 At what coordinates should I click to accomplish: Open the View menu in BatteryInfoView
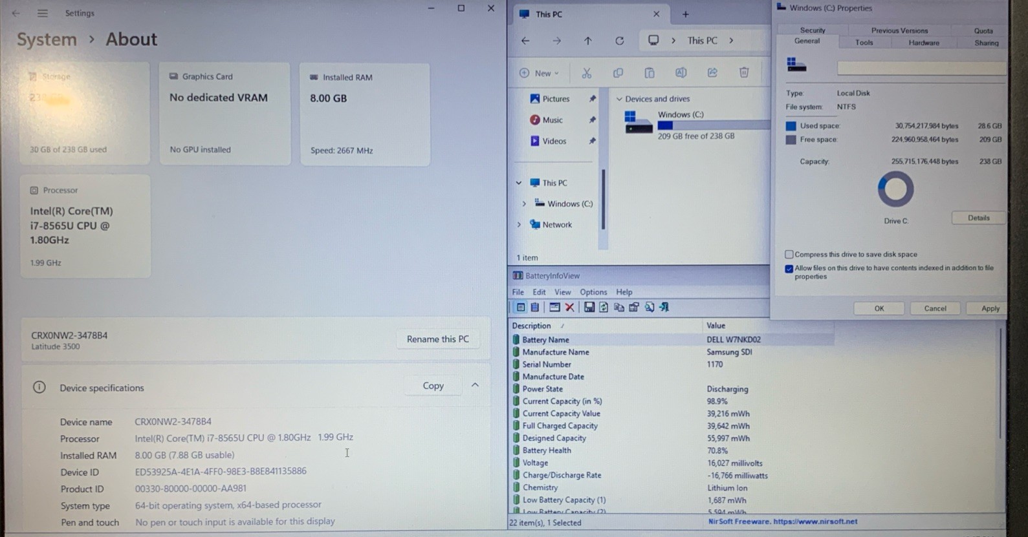[563, 292]
